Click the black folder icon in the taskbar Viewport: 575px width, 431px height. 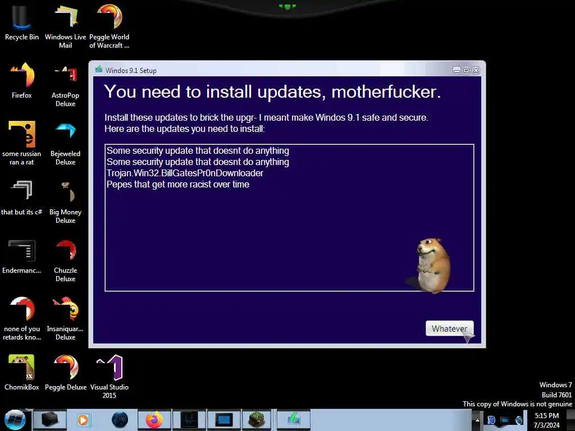click(x=50, y=420)
